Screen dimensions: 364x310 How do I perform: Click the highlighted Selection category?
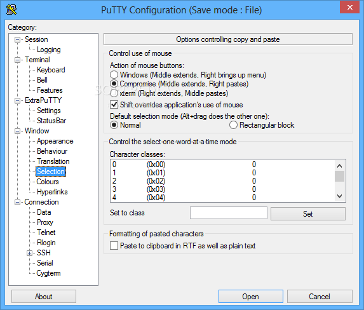(x=51, y=172)
